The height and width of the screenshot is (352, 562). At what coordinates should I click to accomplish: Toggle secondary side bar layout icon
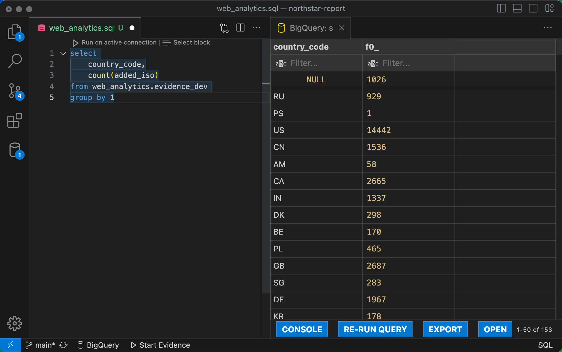533,8
